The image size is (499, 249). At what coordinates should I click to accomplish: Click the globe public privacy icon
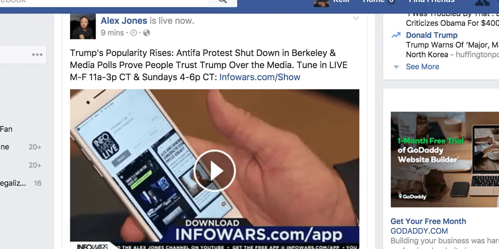(x=146, y=33)
